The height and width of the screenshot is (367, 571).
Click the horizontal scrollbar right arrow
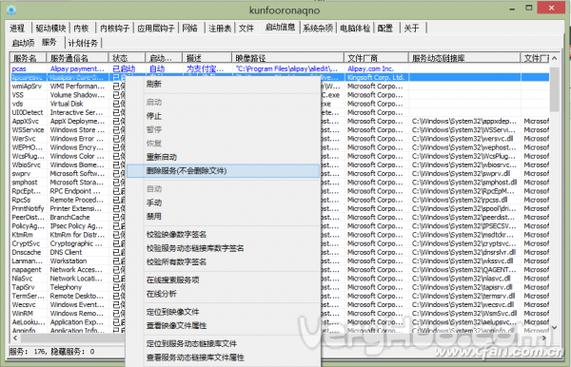coord(544,338)
